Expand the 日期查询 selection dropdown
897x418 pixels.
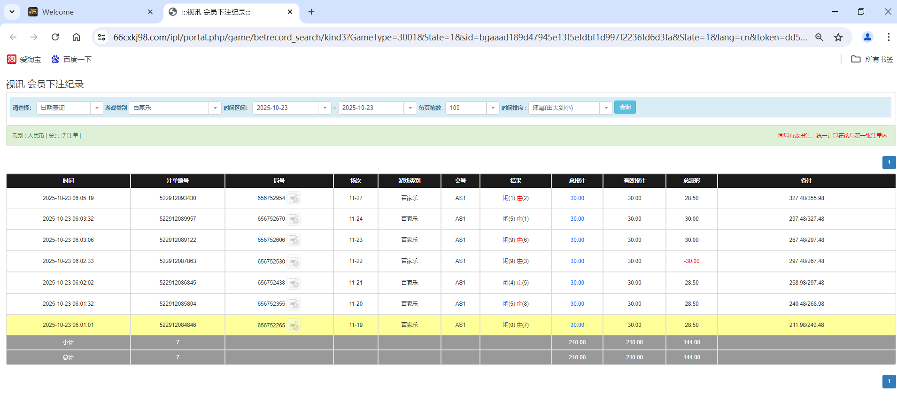point(70,108)
